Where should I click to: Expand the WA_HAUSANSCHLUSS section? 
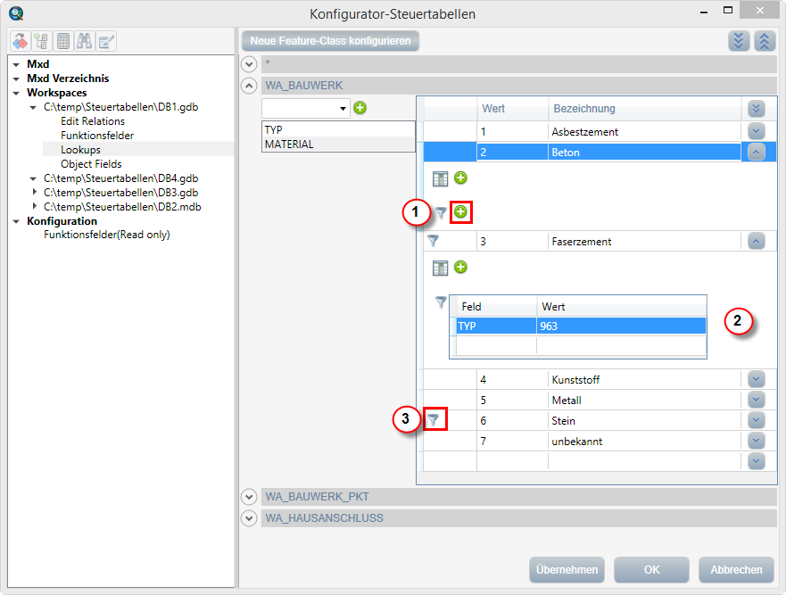[x=249, y=517]
